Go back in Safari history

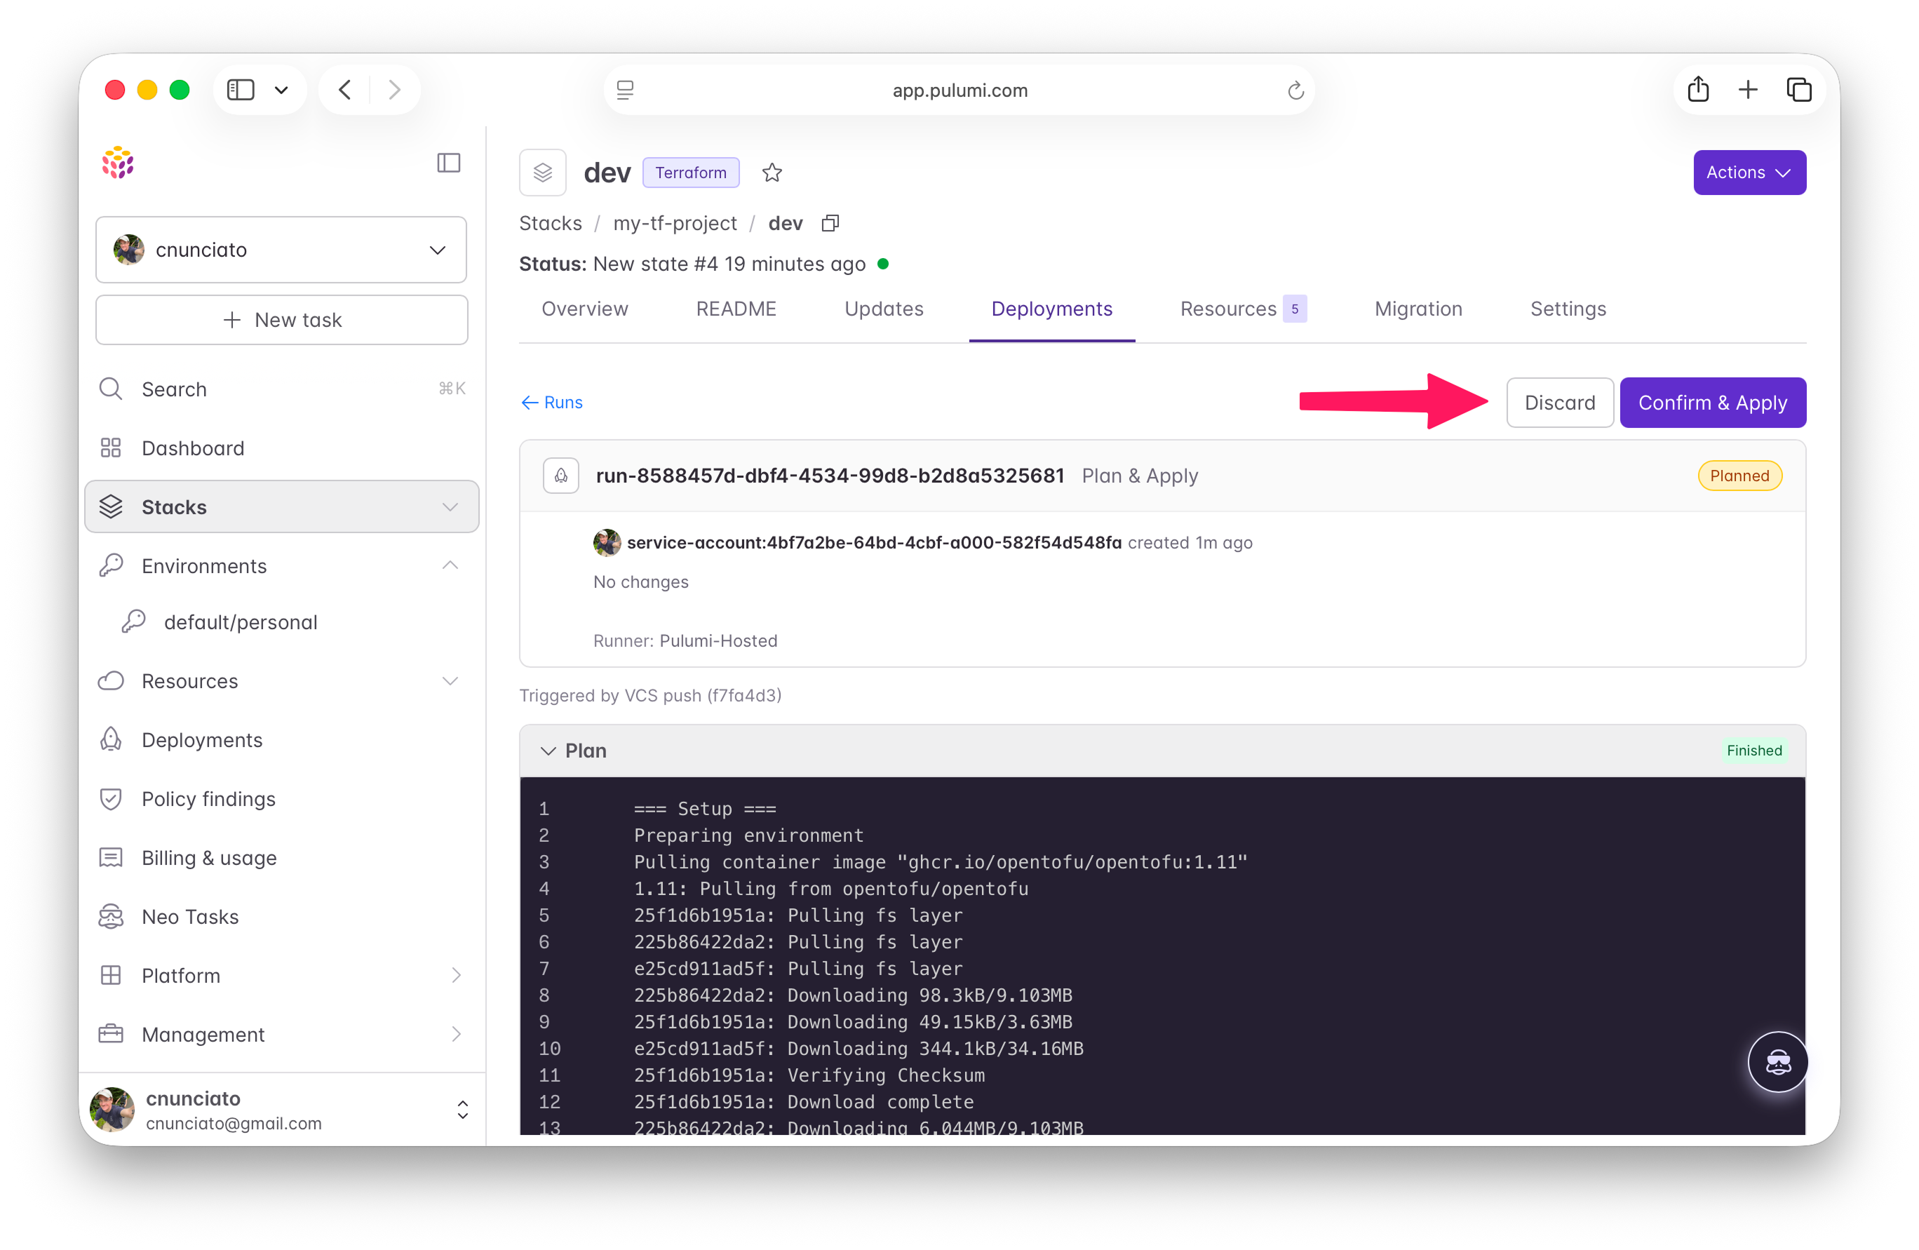(345, 90)
